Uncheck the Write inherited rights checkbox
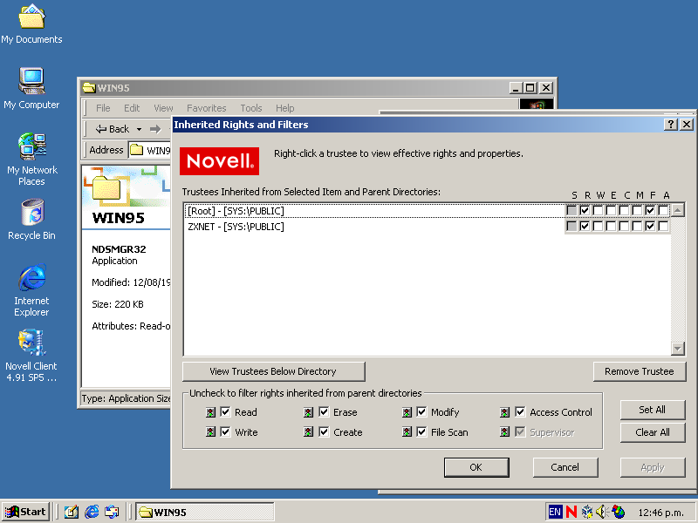Viewport: 698px width, 523px height. (x=225, y=431)
